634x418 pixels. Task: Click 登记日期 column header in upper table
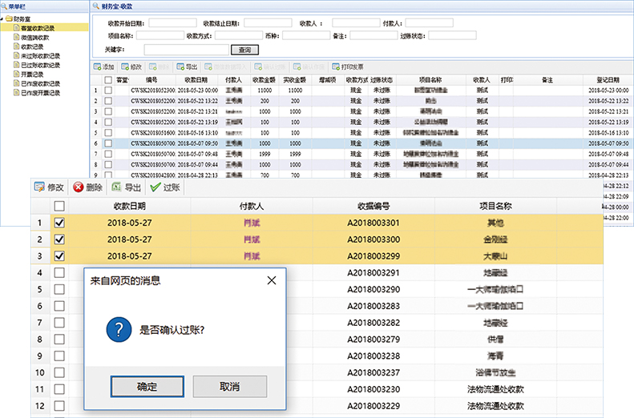[608, 80]
